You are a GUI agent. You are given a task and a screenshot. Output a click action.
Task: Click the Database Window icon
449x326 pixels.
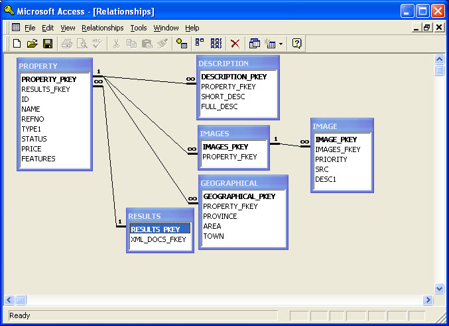click(x=254, y=44)
